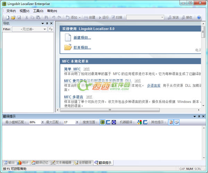Click the Open project folder toolbar icon

pos(13,17)
